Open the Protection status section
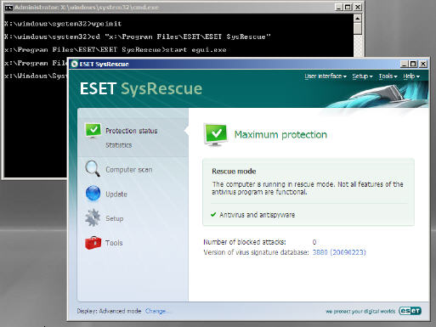The height and width of the screenshot is (327, 436). 132,131
